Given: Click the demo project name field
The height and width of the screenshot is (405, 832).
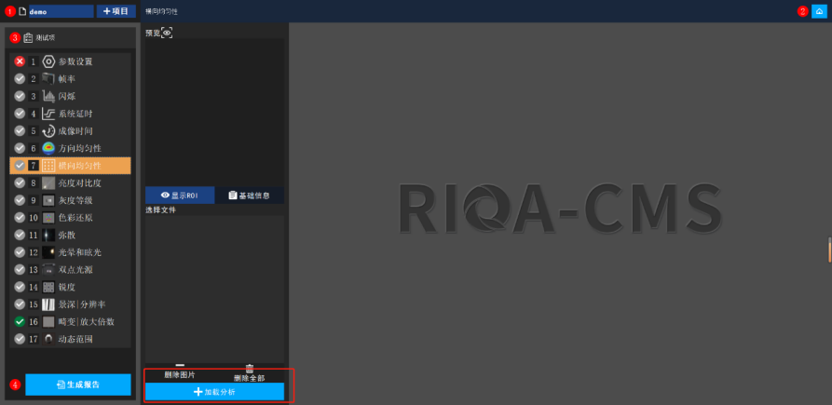Looking at the screenshot, I should 60,11.
